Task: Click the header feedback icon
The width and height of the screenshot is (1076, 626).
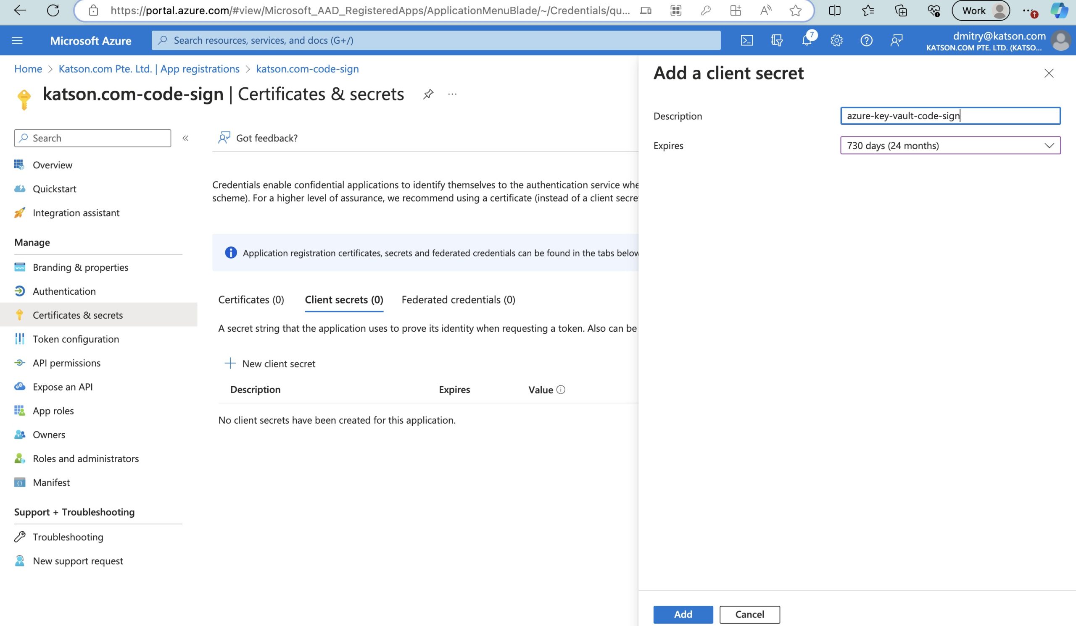Action: 896,40
